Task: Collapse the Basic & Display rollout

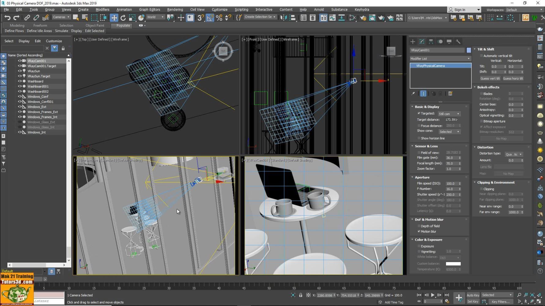Action: [x=412, y=107]
